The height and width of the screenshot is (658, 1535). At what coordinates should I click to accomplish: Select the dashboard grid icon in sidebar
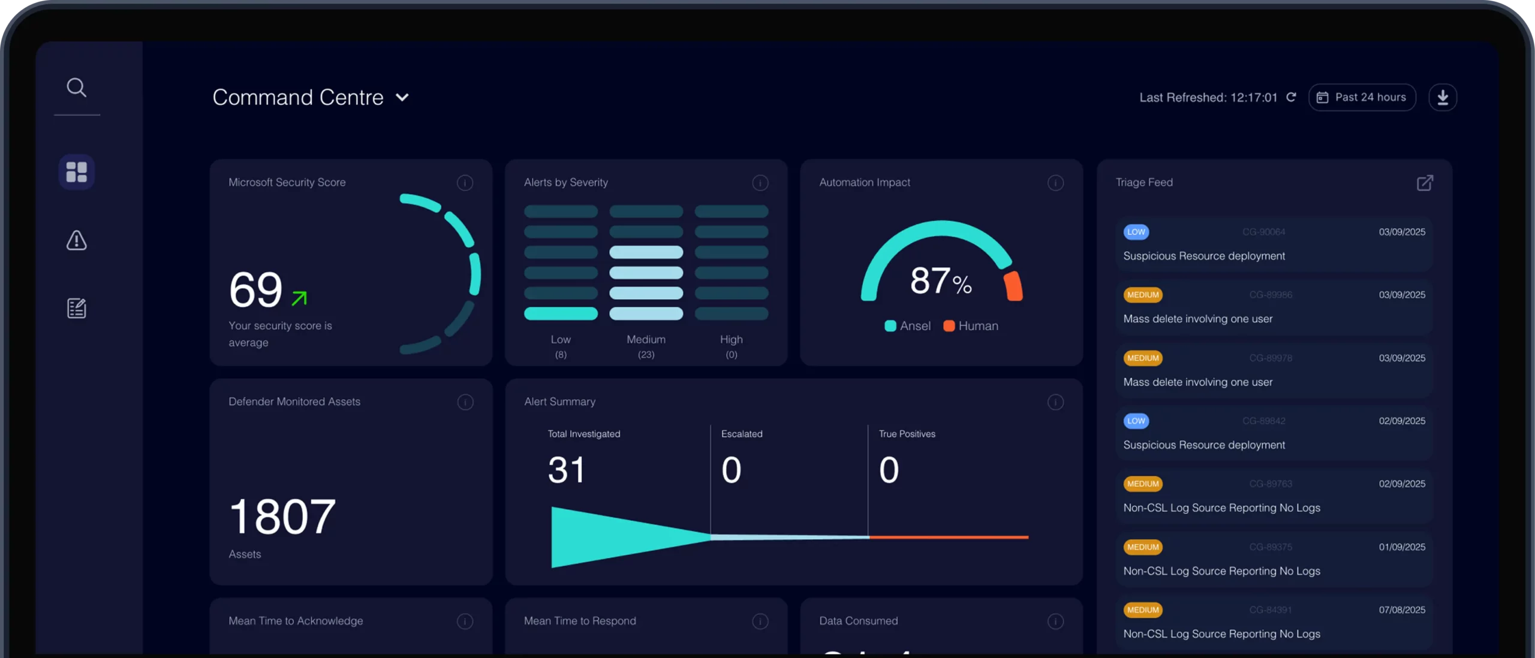point(77,172)
